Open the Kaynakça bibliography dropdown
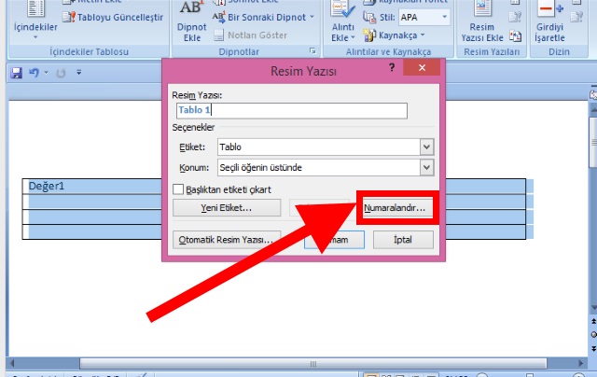597x377 pixels. [x=394, y=35]
